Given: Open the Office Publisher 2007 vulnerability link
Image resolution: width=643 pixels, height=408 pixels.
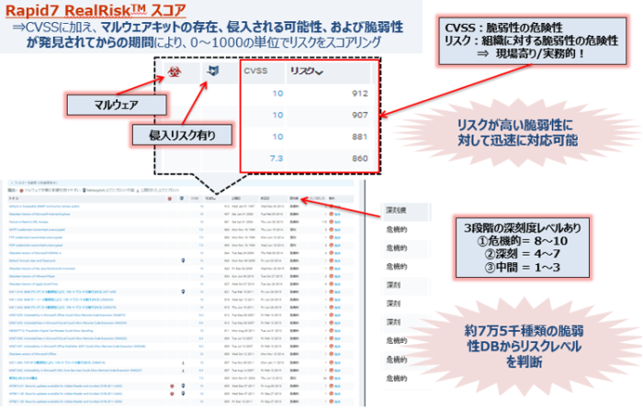Looking at the screenshot, I should (77, 347).
